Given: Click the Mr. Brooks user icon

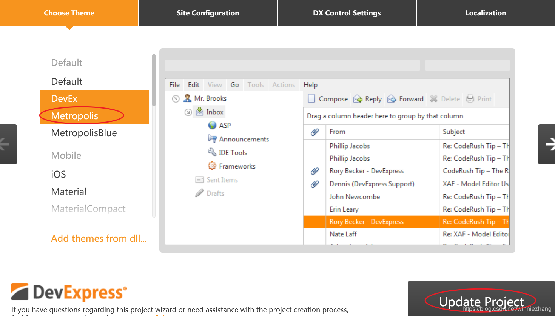Looking at the screenshot, I should [x=187, y=98].
